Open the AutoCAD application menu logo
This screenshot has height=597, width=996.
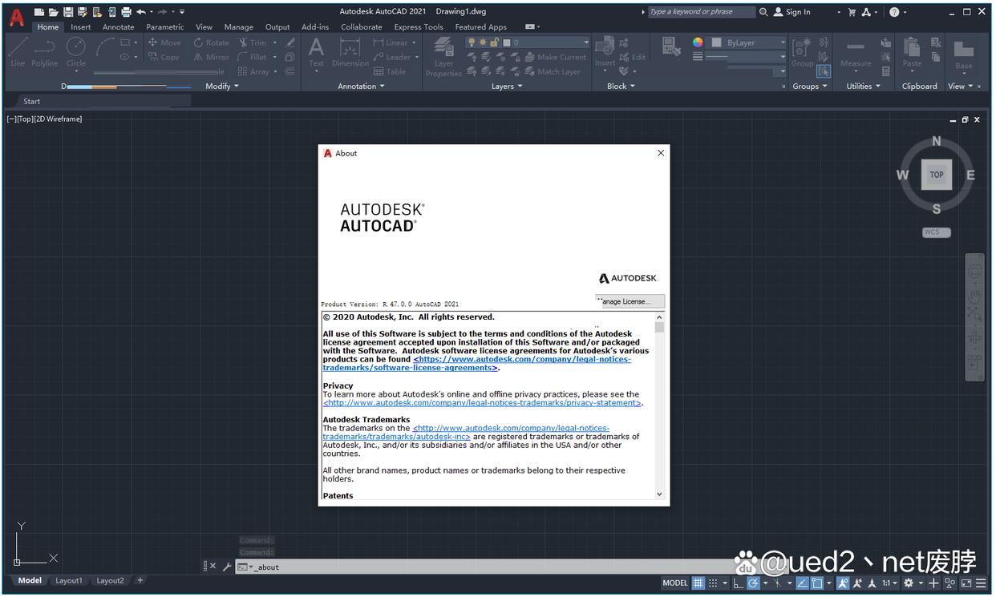17,16
